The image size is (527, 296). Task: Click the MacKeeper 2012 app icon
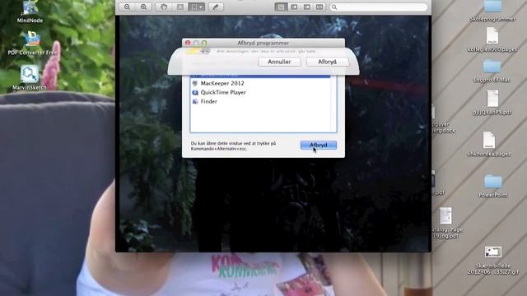click(x=195, y=83)
